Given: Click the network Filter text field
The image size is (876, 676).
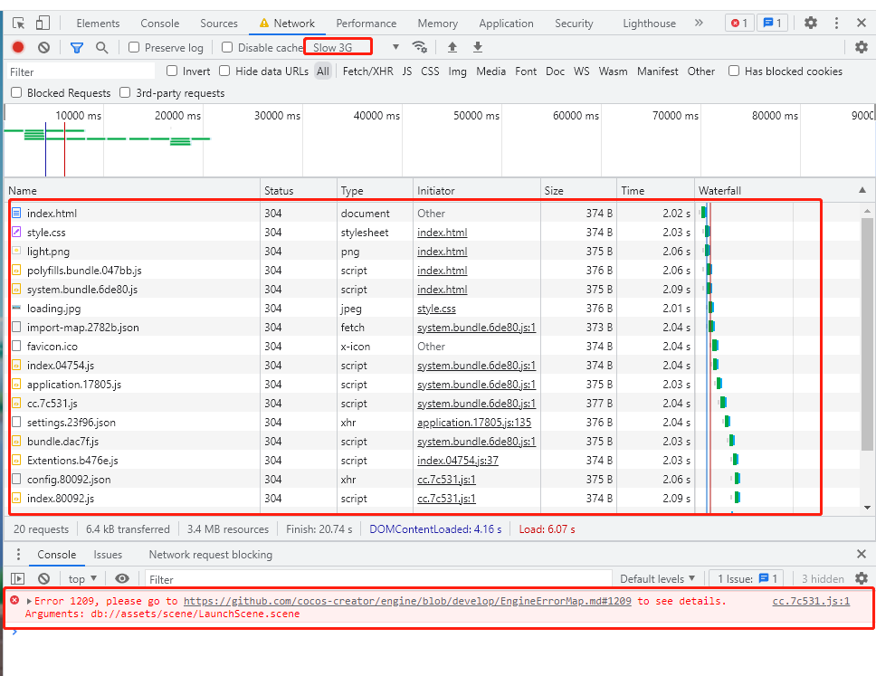Looking at the screenshot, I should pyautogui.click(x=81, y=71).
